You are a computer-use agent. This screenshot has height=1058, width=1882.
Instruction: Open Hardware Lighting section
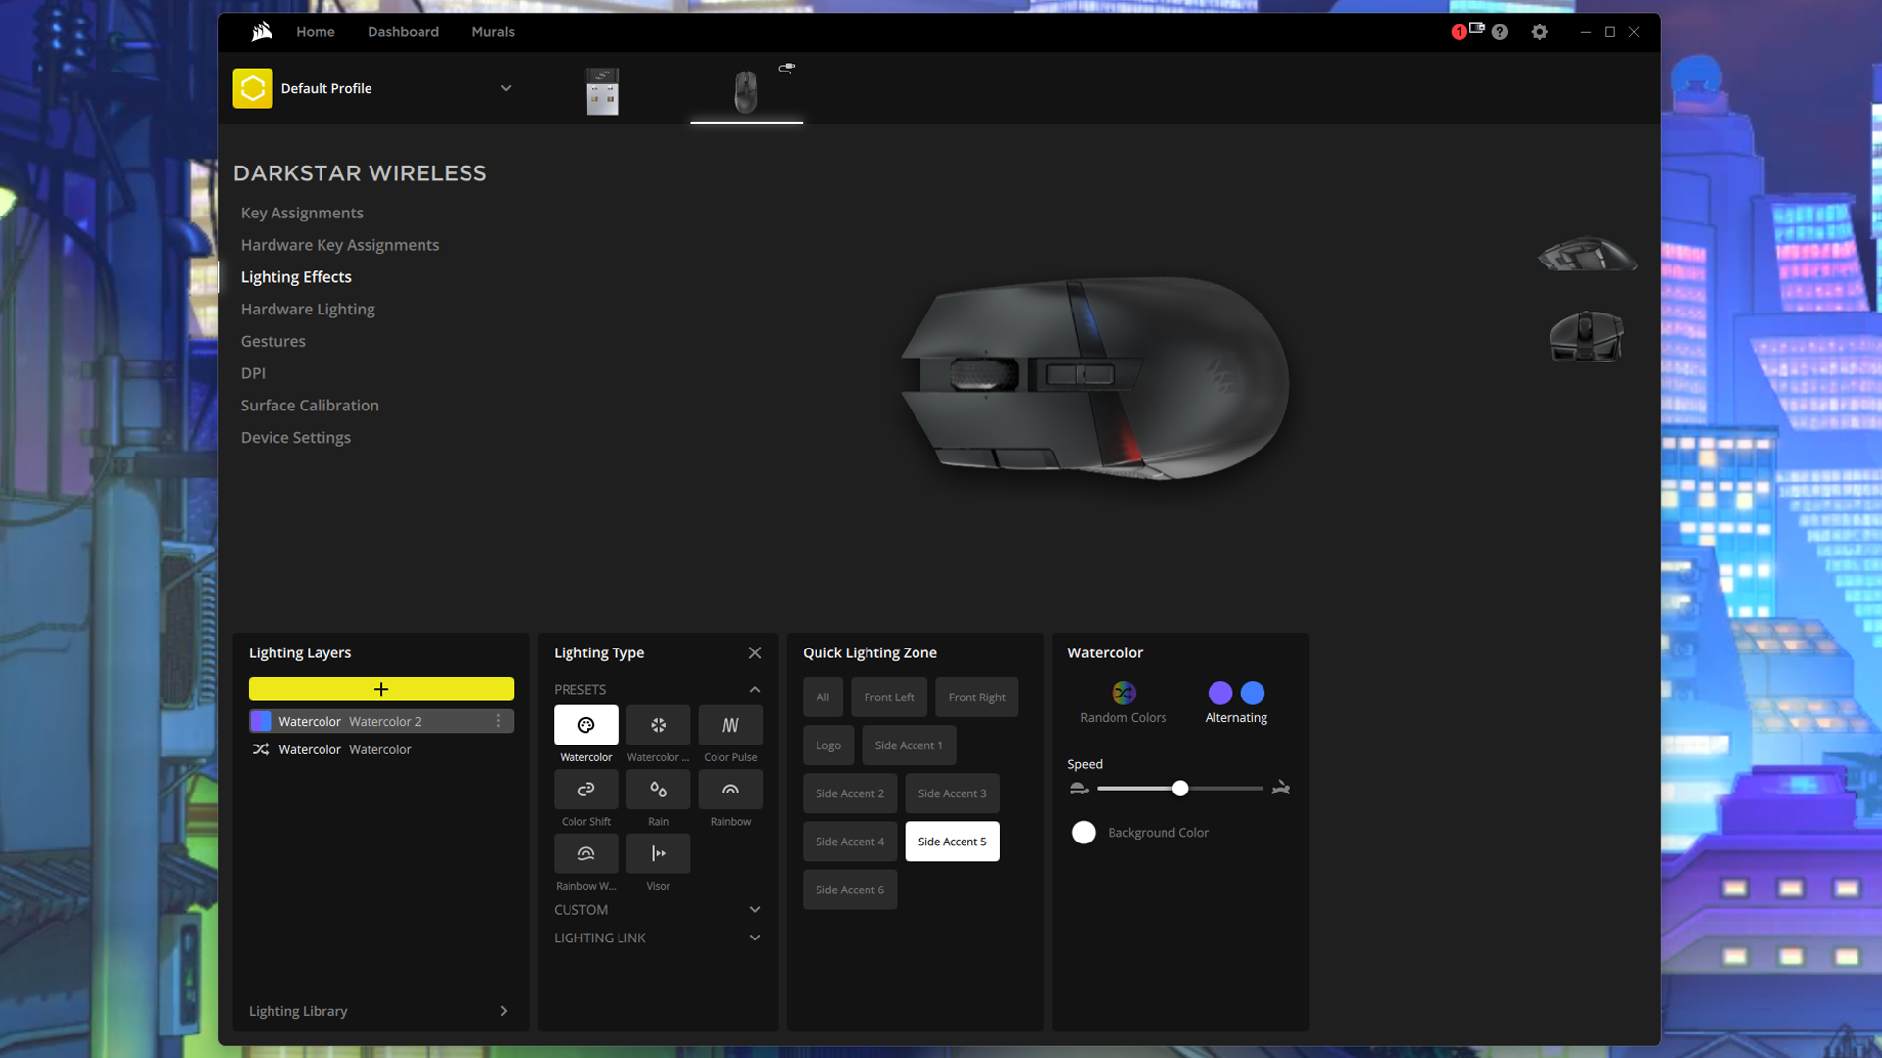pyautogui.click(x=308, y=309)
